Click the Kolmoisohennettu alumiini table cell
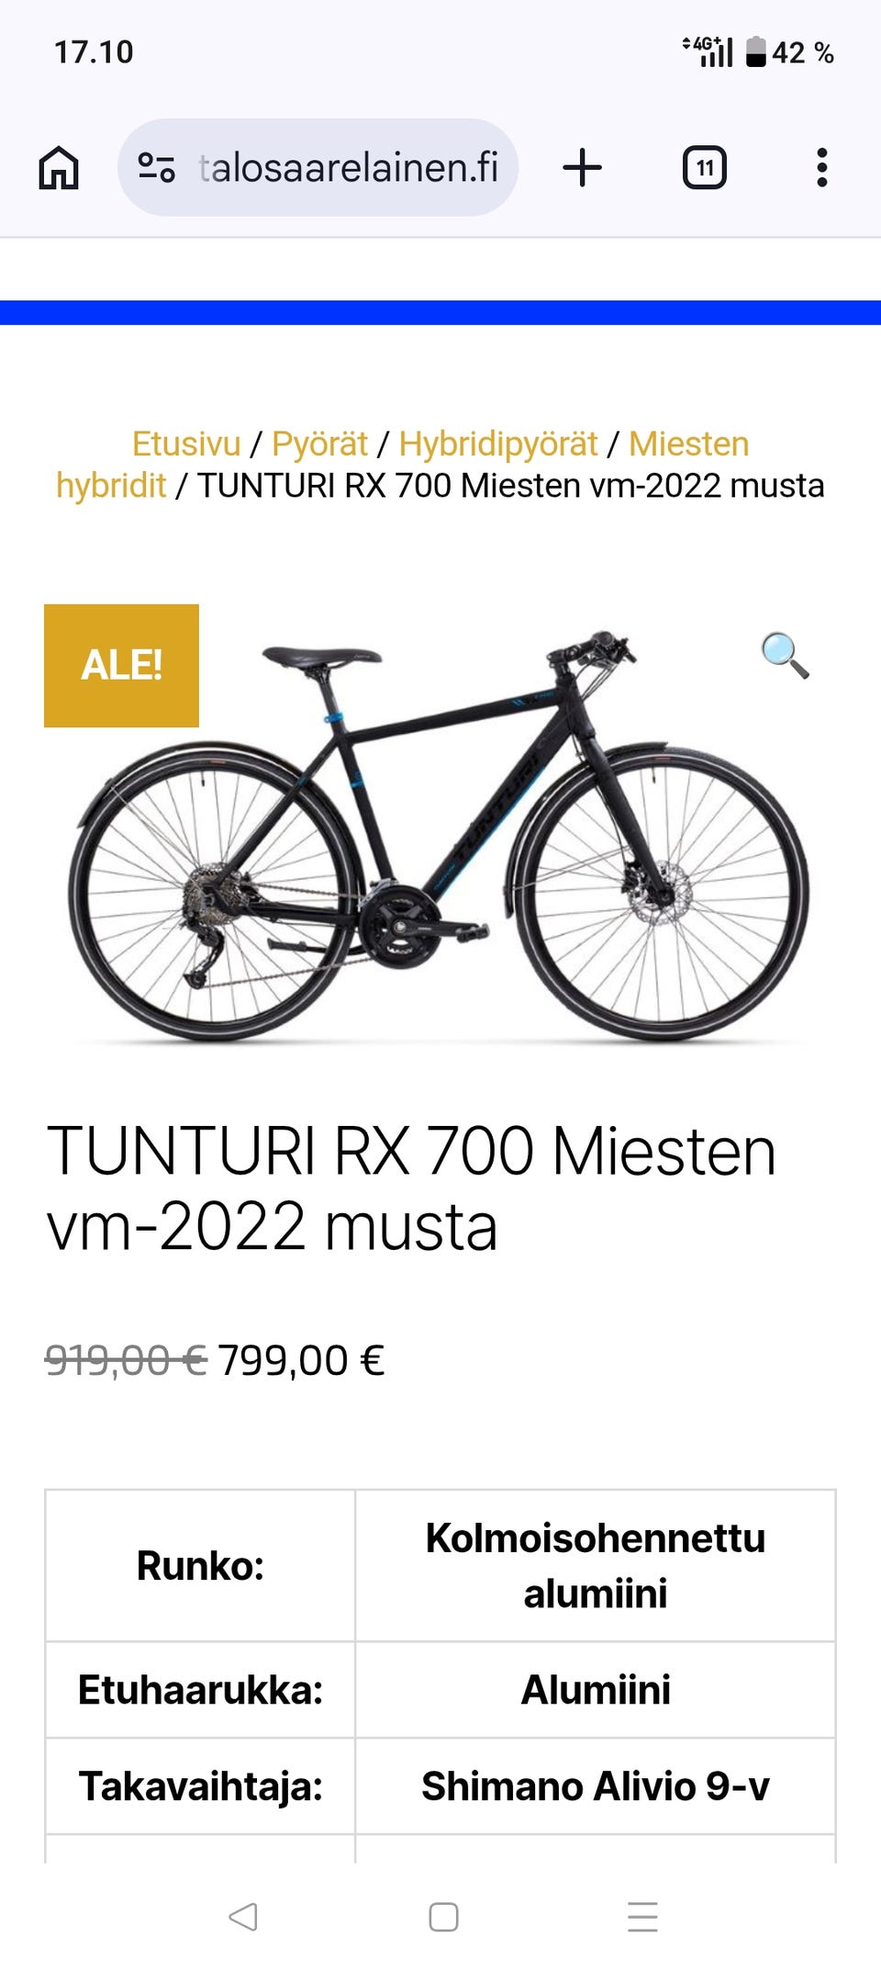This screenshot has width=881, height=1971. point(595,1566)
